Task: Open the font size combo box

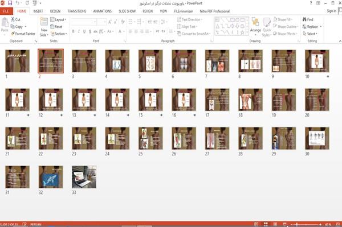Action: [x=102, y=22]
